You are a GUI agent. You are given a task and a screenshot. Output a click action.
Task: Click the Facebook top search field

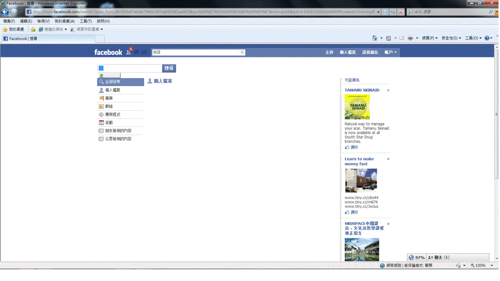pos(195,52)
